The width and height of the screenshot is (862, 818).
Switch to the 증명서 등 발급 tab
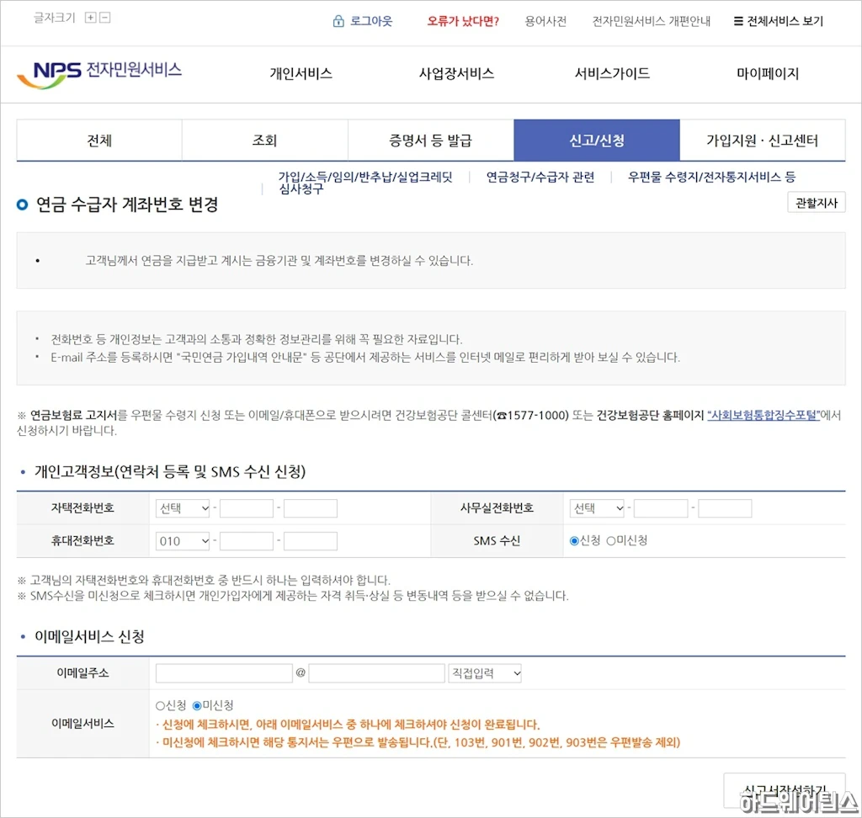pyautogui.click(x=431, y=141)
